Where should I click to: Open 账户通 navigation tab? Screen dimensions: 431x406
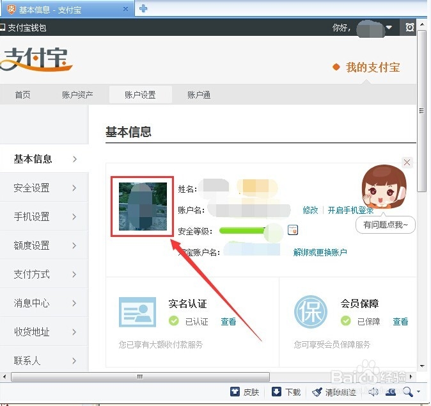(x=199, y=95)
